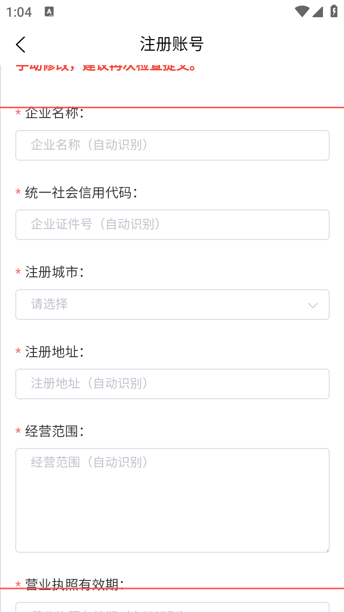The height and width of the screenshot is (612, 344).
Task: Click the chevron arrow in 注册城市 field
Action: 313,305
